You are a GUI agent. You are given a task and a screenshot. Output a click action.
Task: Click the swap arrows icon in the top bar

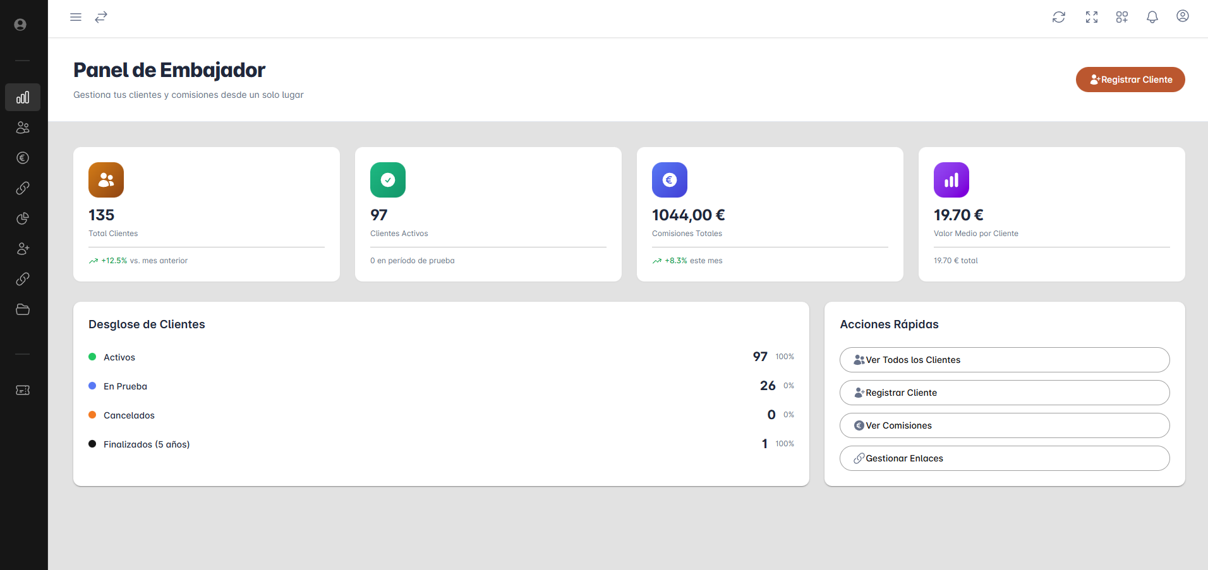tap(101, 17)
